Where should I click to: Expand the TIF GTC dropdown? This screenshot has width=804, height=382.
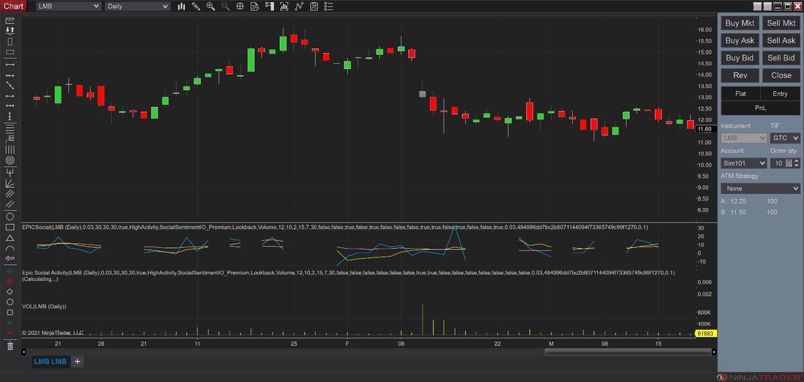[x=785, y=138]
